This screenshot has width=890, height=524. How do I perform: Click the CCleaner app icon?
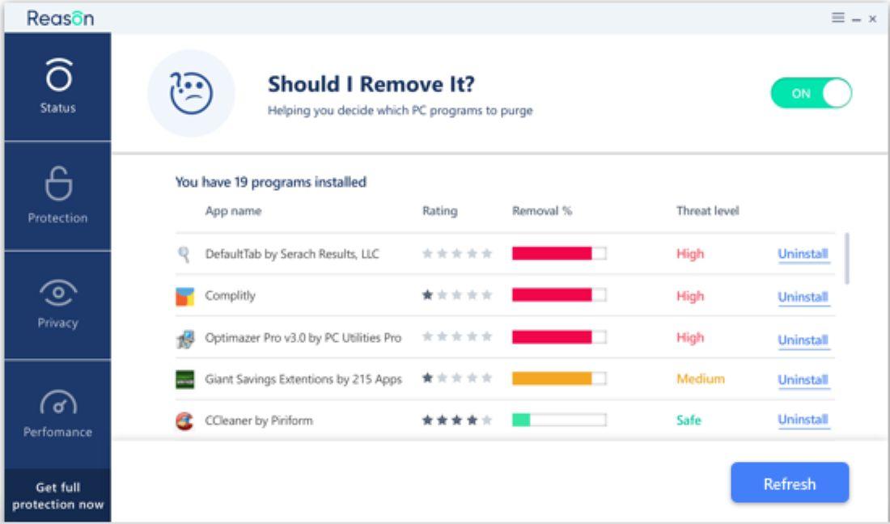(184, 420)
